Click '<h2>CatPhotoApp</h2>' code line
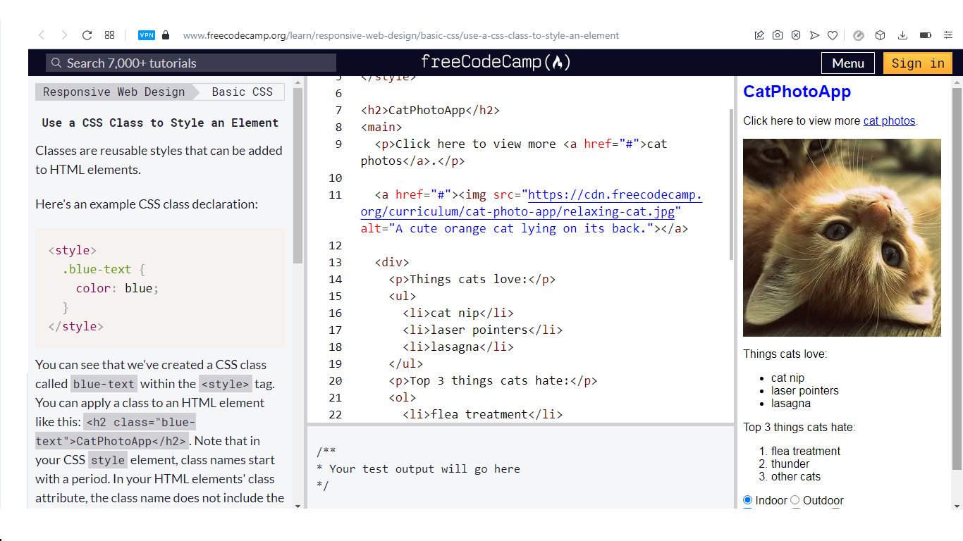 tap(430, 110)
